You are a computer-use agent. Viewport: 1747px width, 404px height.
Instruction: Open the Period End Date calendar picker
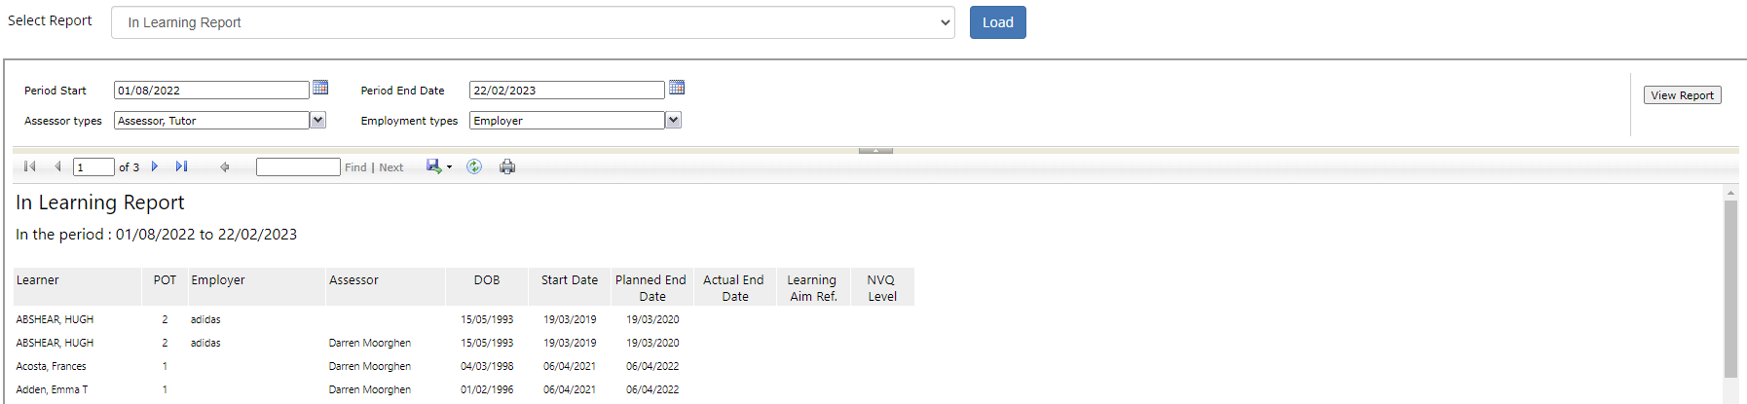677,88
